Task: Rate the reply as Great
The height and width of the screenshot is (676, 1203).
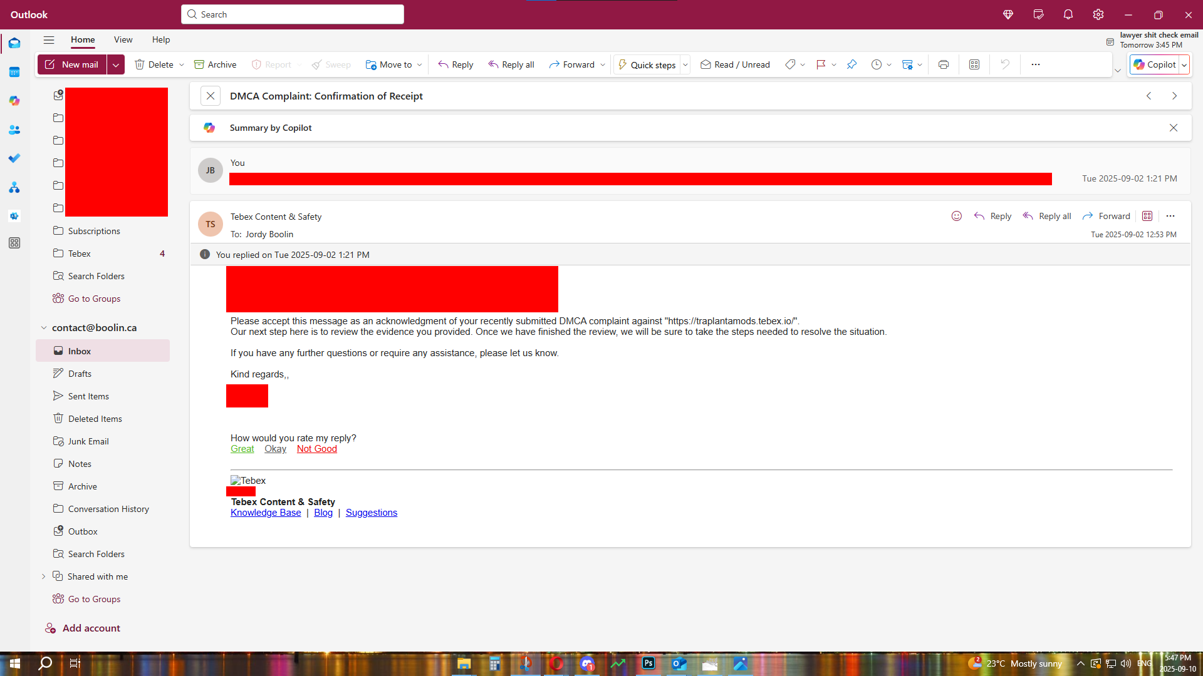Action: pos(242,449)
